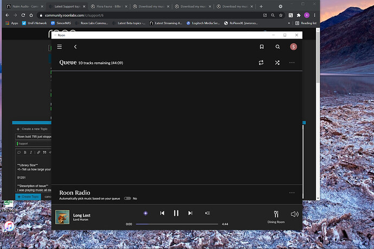This screenshot has height=249, width=374.
Task: Pause playback of Long Lost
Action: (176, 213)
